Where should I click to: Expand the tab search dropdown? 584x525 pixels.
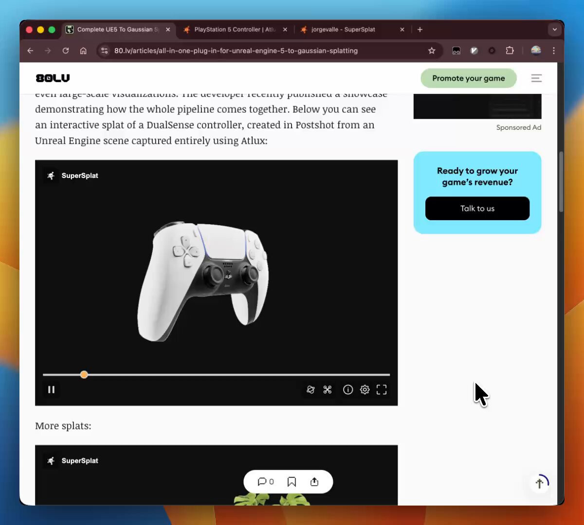click(554, 30)
